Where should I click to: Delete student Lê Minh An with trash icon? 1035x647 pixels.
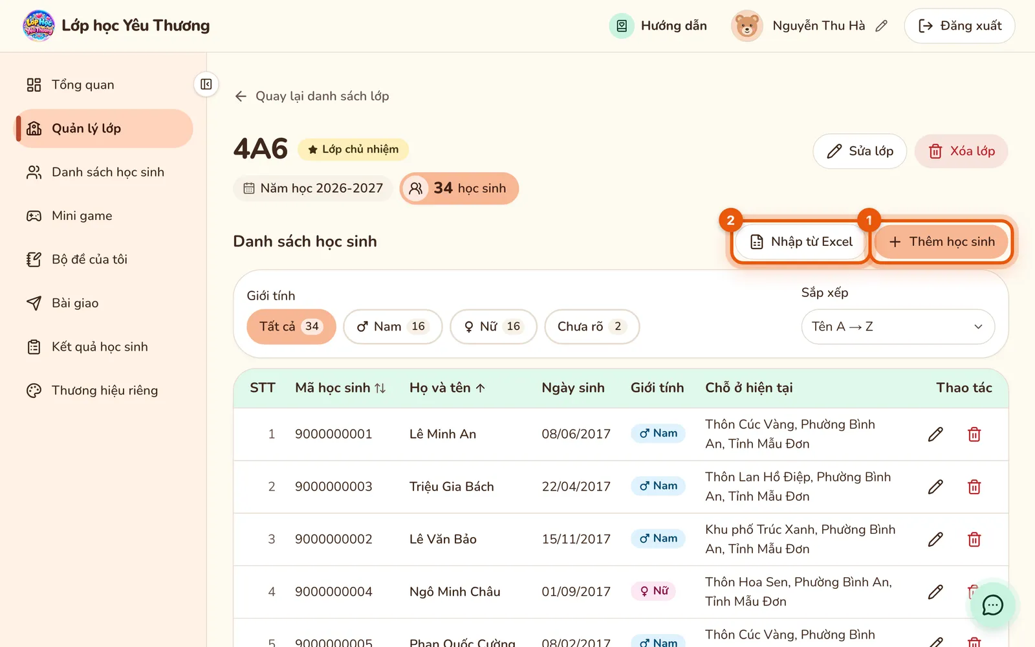(974, 434)
